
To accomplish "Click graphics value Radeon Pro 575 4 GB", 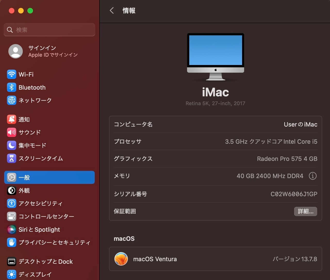I will coord(287,159).
